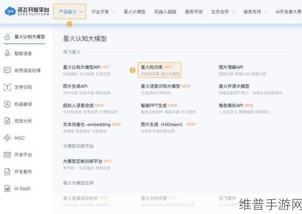Screen dimensions: 302x214
Task: Click the 文字识别 text-scan icon
Action: 8,87
